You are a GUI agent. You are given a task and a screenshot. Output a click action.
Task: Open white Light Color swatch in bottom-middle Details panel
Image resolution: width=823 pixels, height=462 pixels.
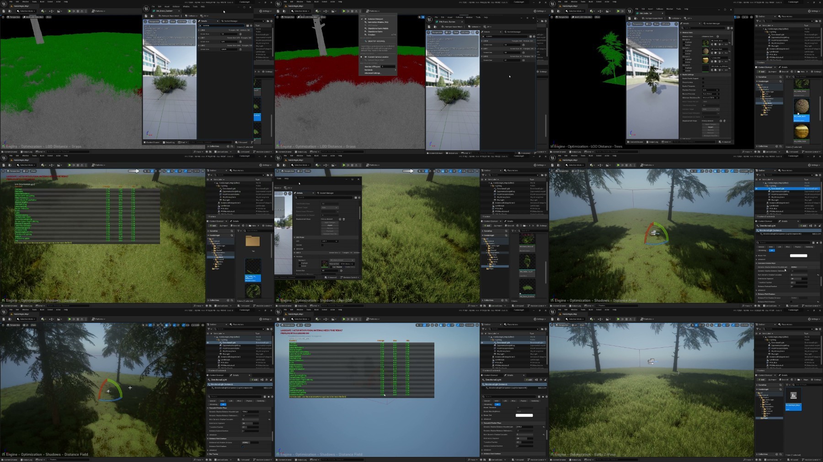[524, 415]
